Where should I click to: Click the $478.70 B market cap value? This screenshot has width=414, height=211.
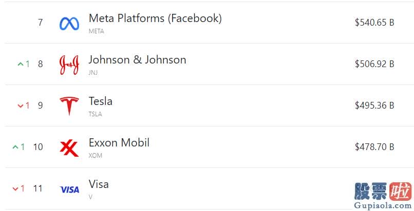coord(374,147)
